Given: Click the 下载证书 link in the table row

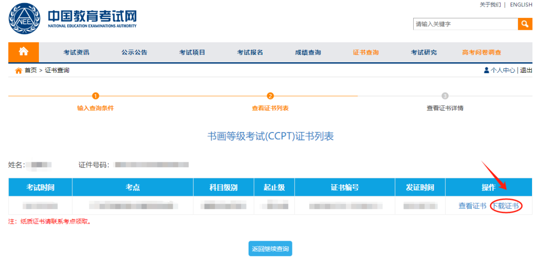Looking at the screenshot, I should (506, 206).
